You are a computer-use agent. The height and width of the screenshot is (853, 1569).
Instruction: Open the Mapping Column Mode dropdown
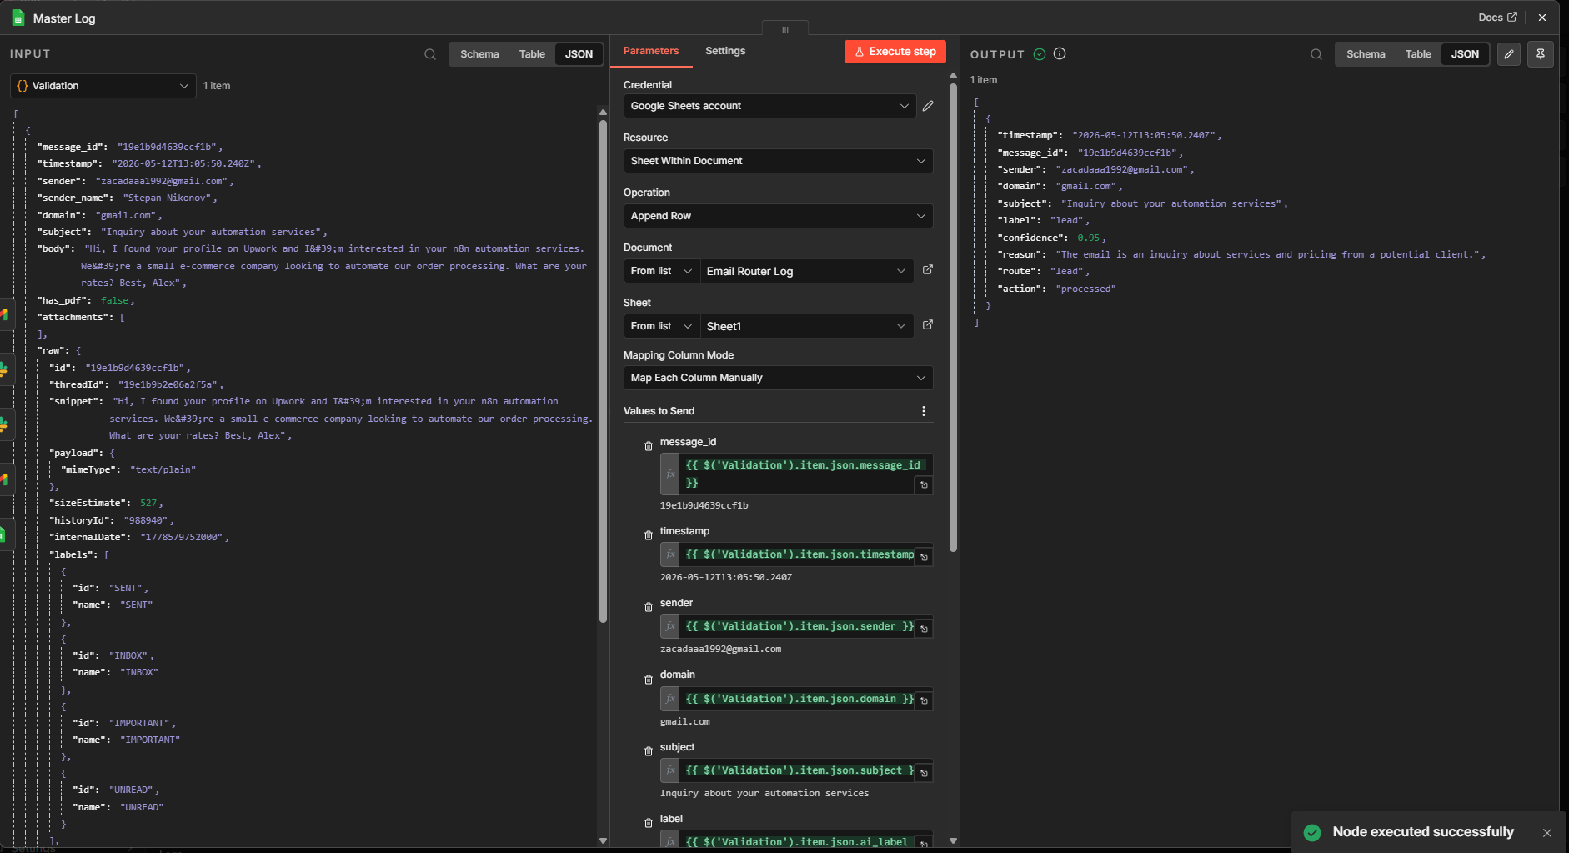778,378
